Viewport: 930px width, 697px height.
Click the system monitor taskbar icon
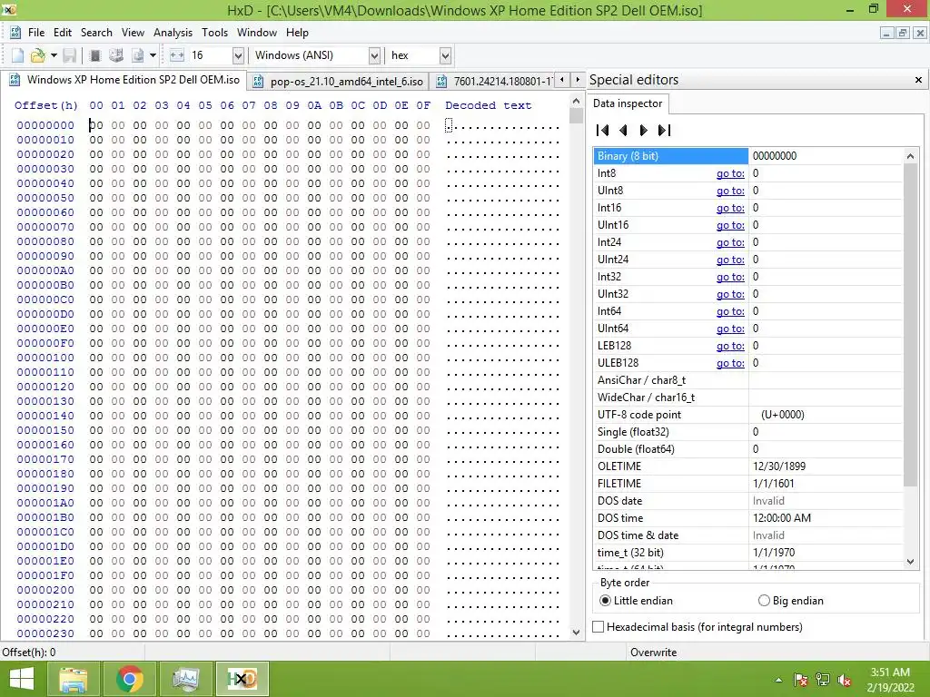pyautogui.click(x=185, y=679)
